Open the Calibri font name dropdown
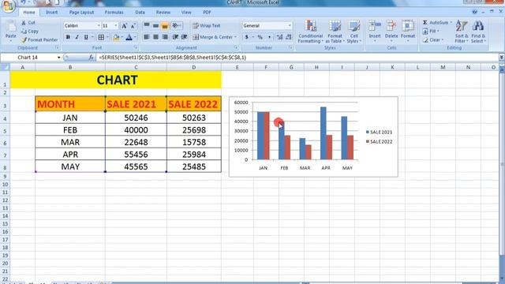505x284 pixels. pos(99,26)
